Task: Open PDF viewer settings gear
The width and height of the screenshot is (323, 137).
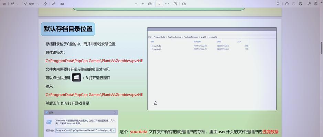Action: coord(316,4)
